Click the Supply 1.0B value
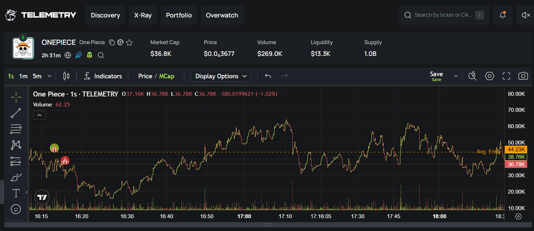The height and width of the screenshot is (231, 534). pos(371,54)
